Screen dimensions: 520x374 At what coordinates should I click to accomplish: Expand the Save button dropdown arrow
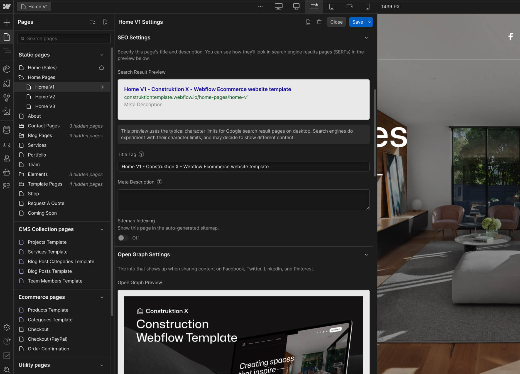(369, 22)
